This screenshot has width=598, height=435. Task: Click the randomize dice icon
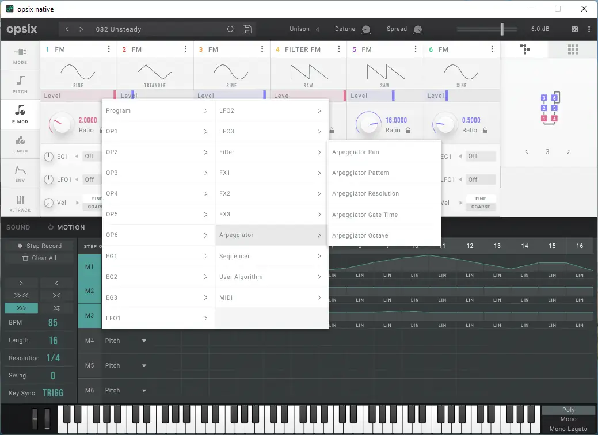574,29
